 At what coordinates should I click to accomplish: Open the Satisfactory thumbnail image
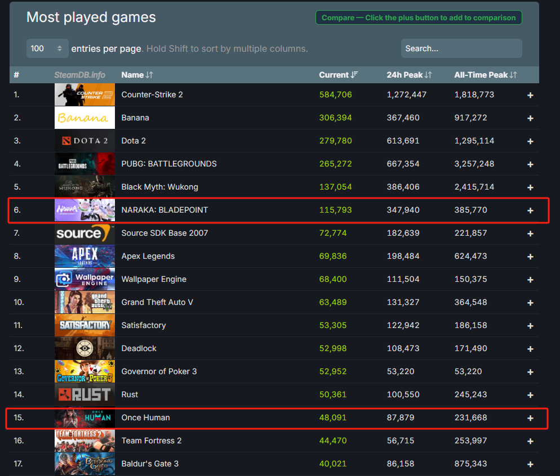pos(85,325)
